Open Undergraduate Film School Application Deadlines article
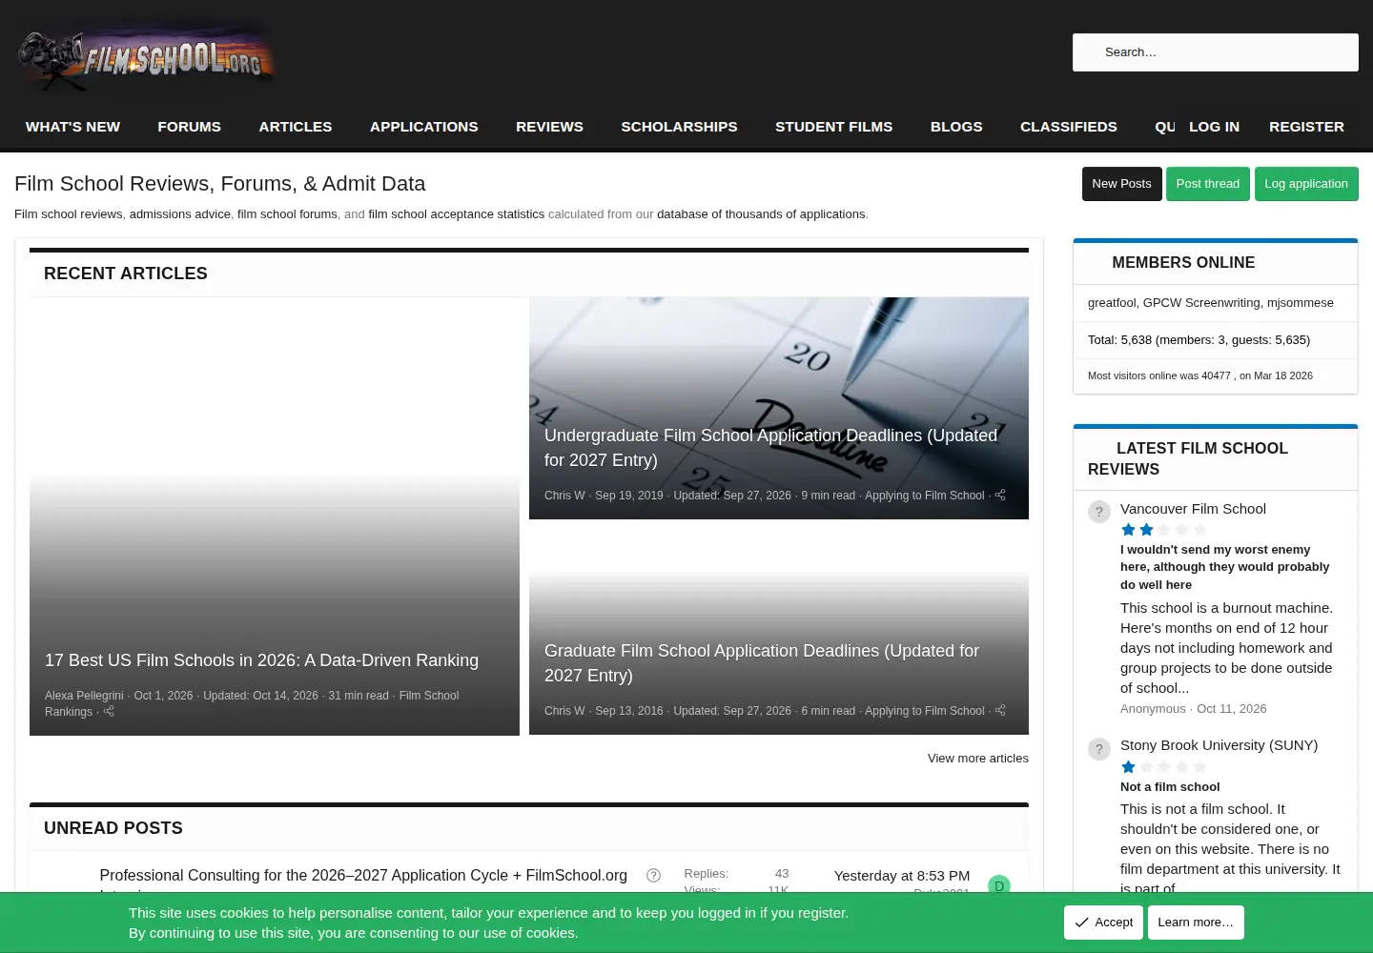The image size is (1373, 953). pyautogui.click(x=770, y=448)
